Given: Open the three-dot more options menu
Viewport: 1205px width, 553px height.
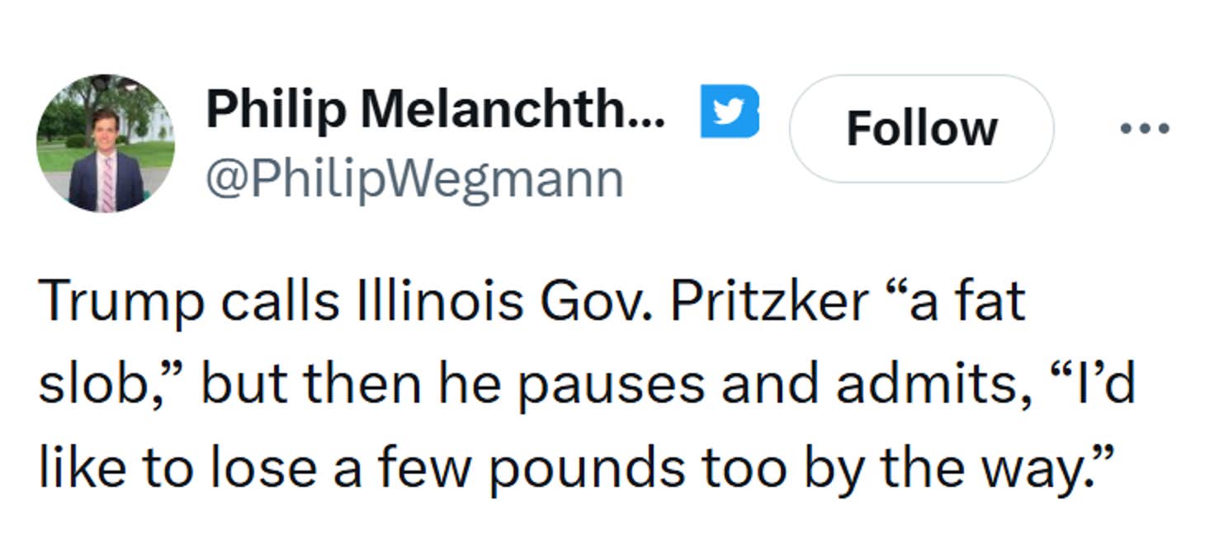Looking at the screenshot, I should coord(1145,128).
